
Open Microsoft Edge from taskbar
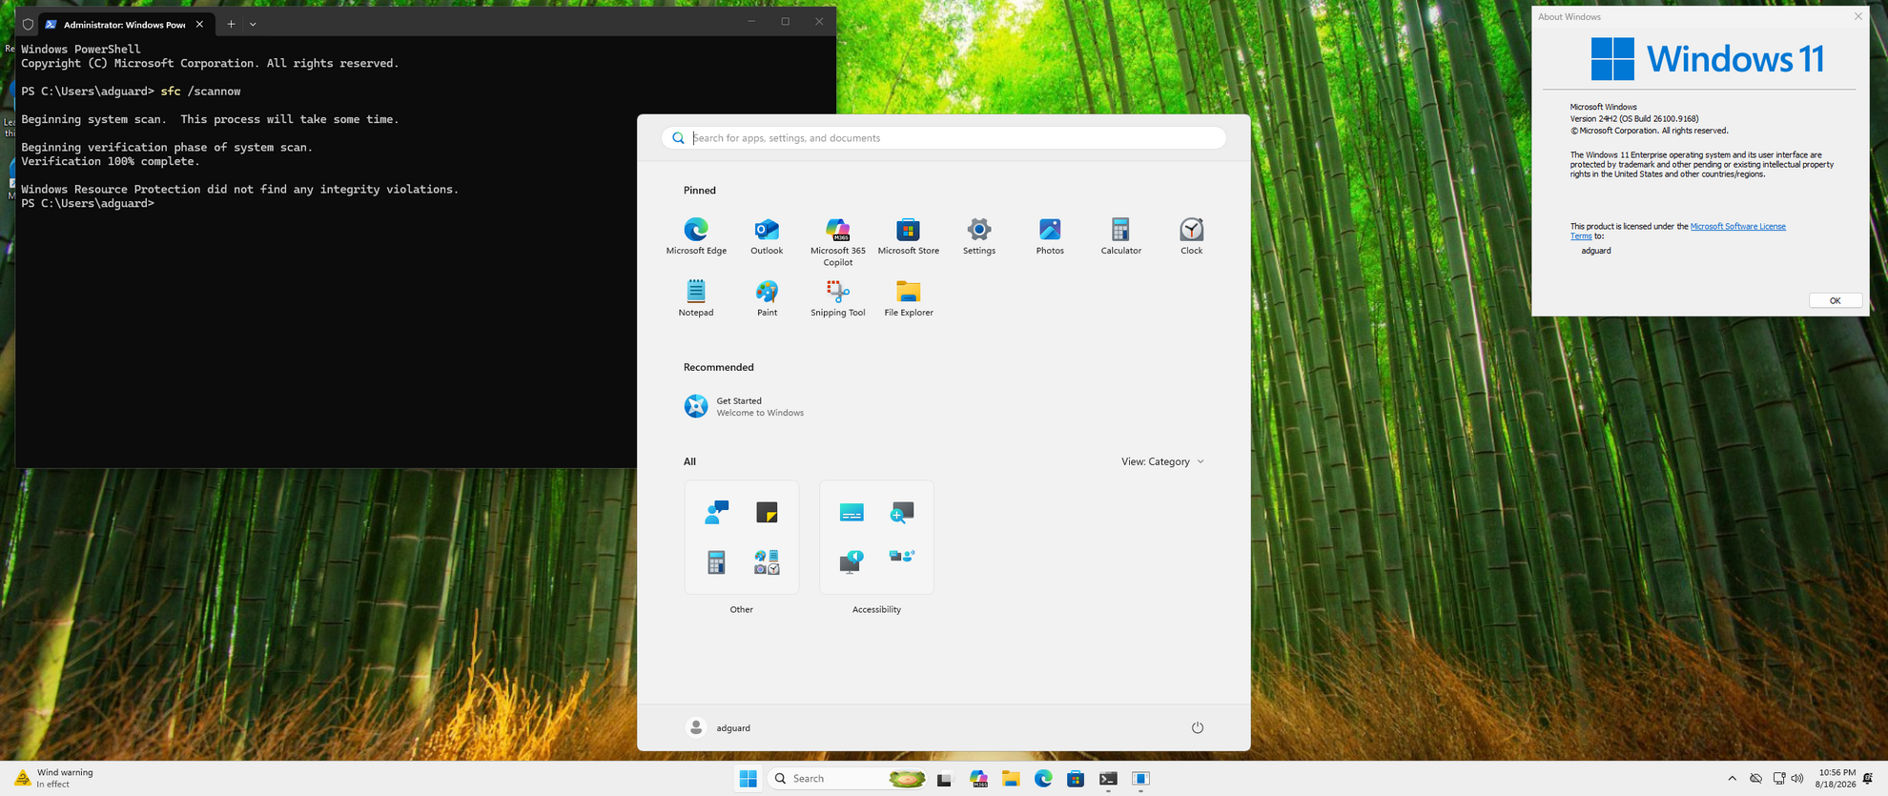click(x=1043, y=779)
